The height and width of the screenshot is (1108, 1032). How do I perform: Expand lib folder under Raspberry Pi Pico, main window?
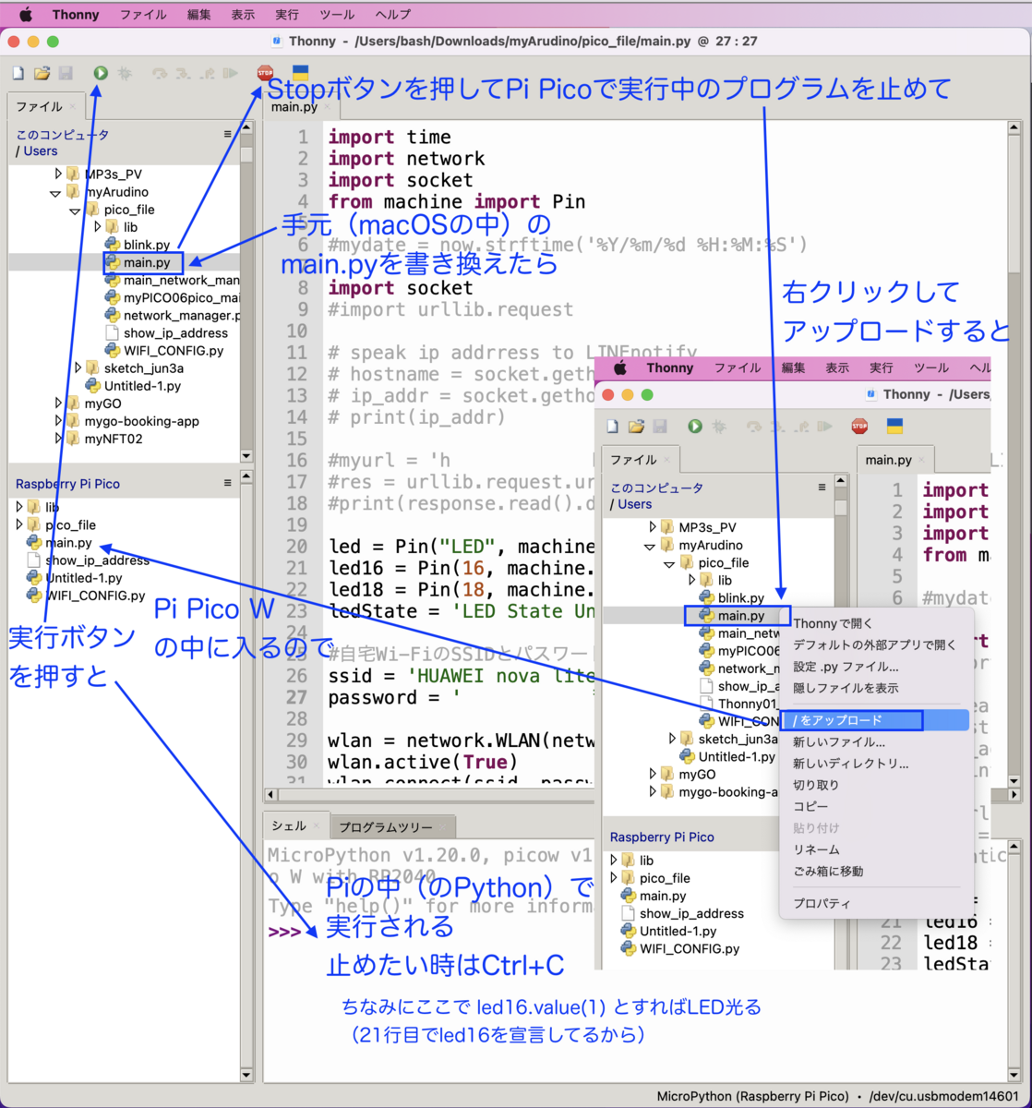coord(19,507)
